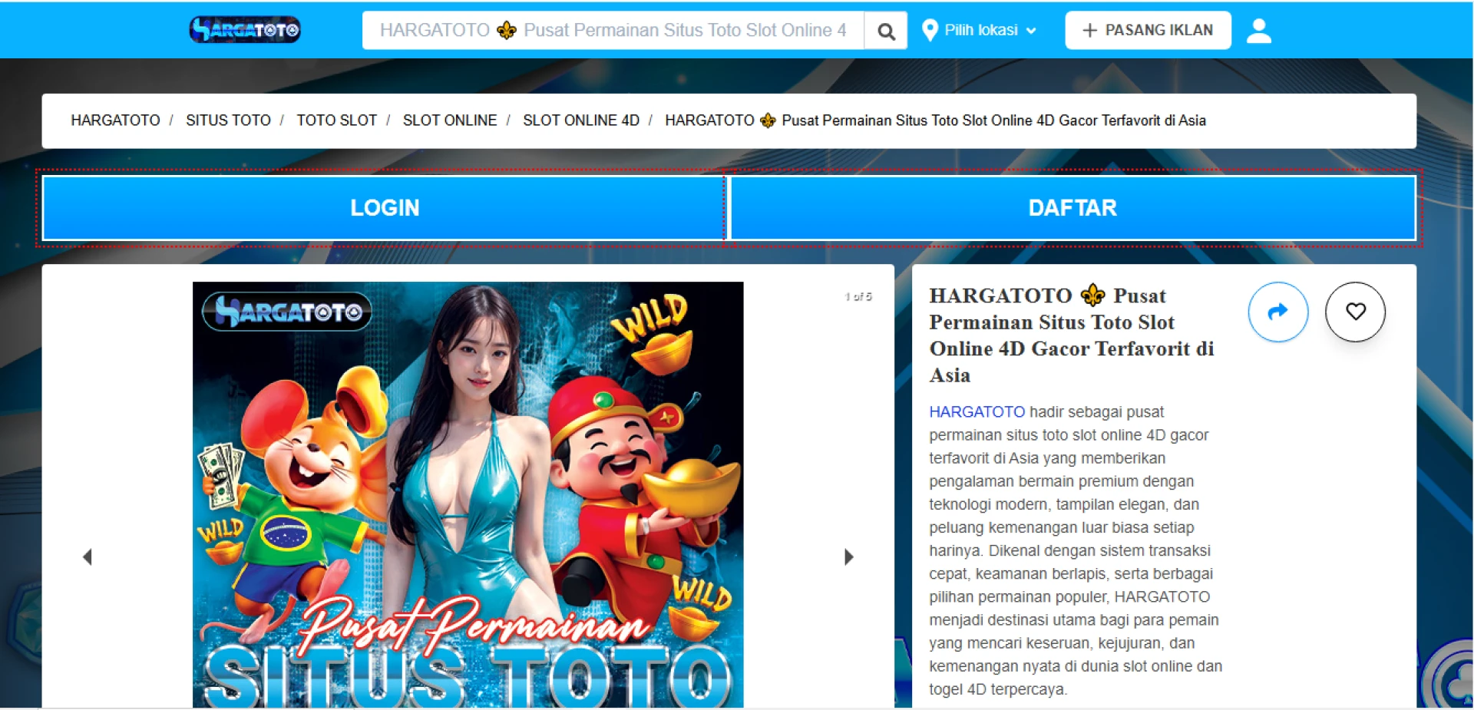Open SLOT ONLINE 4D breadcrumb

(x=580, y=121)
